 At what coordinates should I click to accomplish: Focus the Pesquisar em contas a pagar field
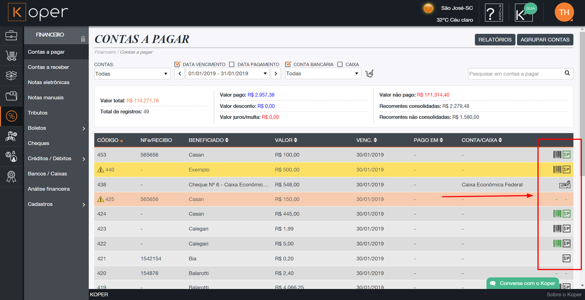(515, 74)
